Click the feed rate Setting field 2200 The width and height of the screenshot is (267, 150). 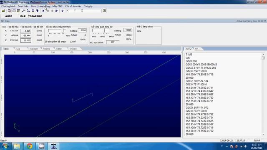click(x=82, y=30)
